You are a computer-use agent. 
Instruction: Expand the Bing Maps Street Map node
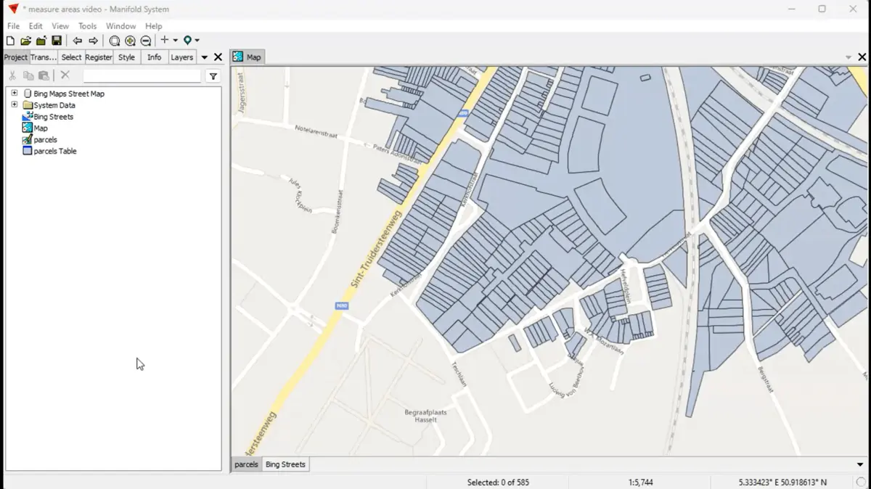[14, 93]
